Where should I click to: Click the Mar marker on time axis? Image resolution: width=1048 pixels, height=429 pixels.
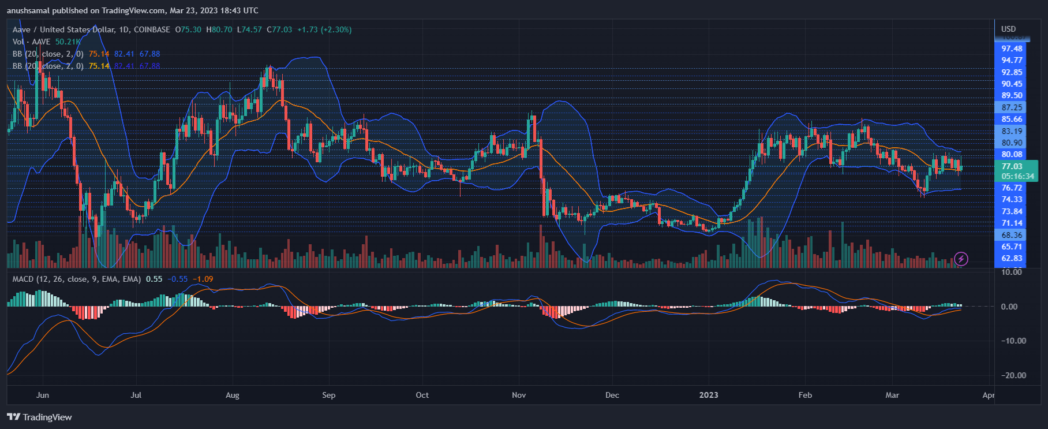pyautogui.click(x=892, y=395)
